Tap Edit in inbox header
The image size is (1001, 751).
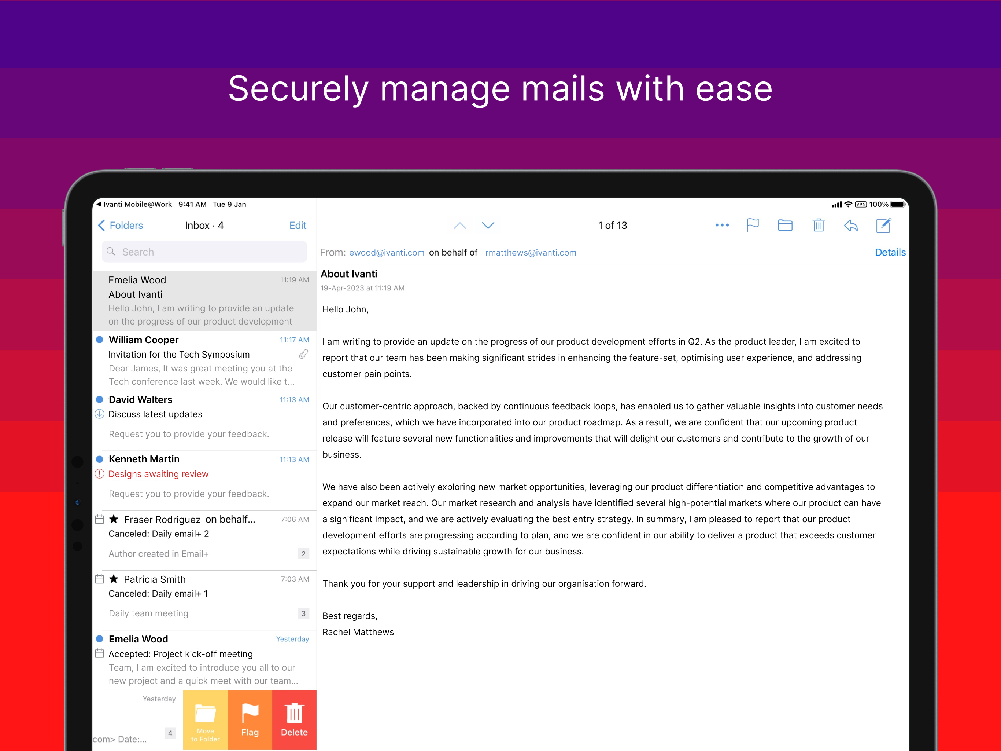click(x=298, y=225)
